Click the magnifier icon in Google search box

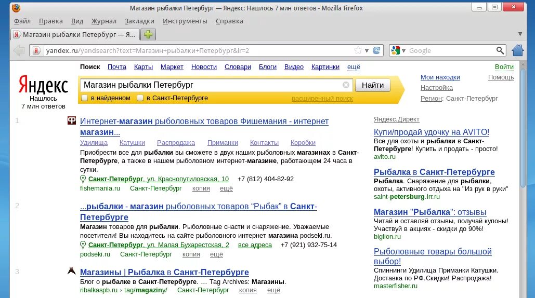[x=500, y=50]
